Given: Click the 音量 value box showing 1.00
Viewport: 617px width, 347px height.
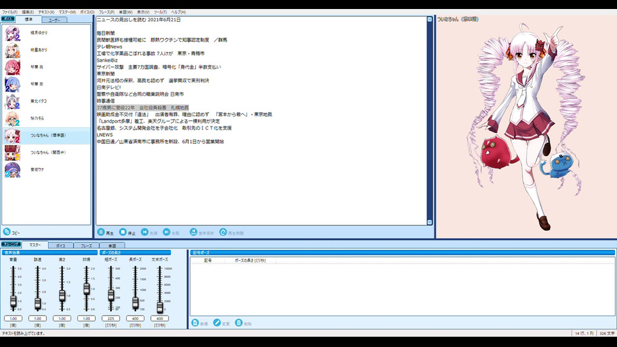Looking at the screenshot, I should [13, 318].
